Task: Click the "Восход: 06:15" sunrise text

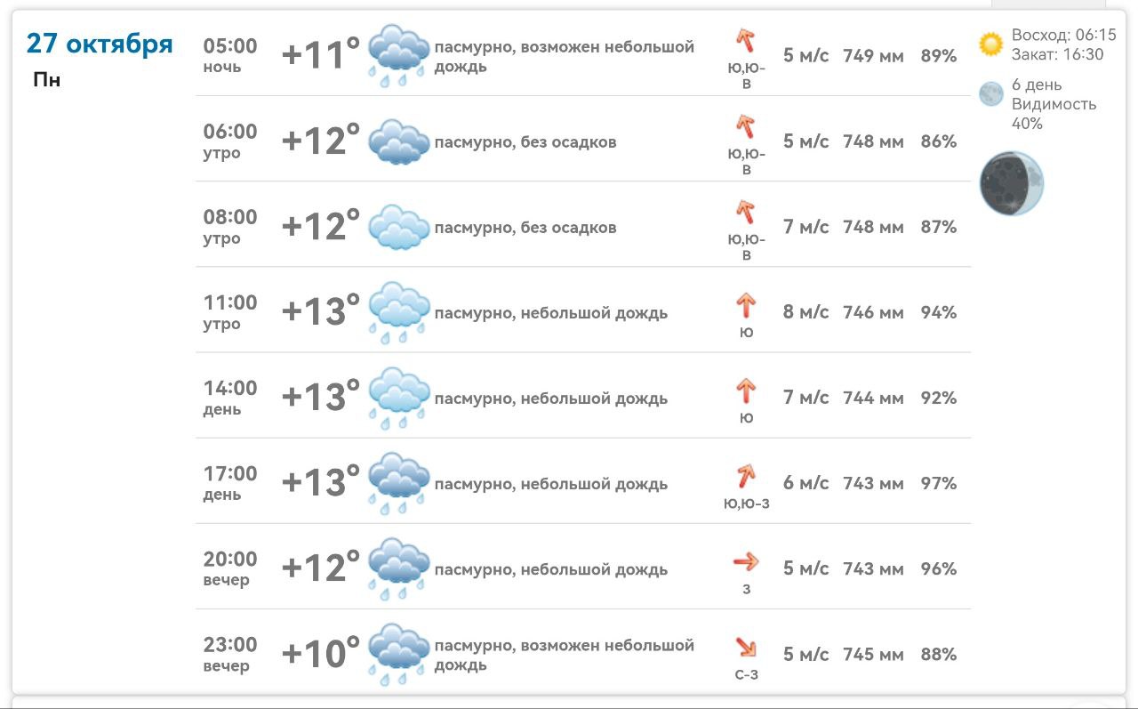Action: [1063, 36]
